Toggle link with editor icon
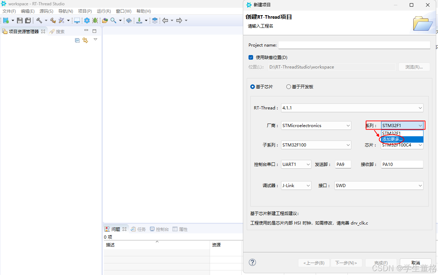This screenshot has width=438, height=275. pyautogui.click(x=85, y=41)
